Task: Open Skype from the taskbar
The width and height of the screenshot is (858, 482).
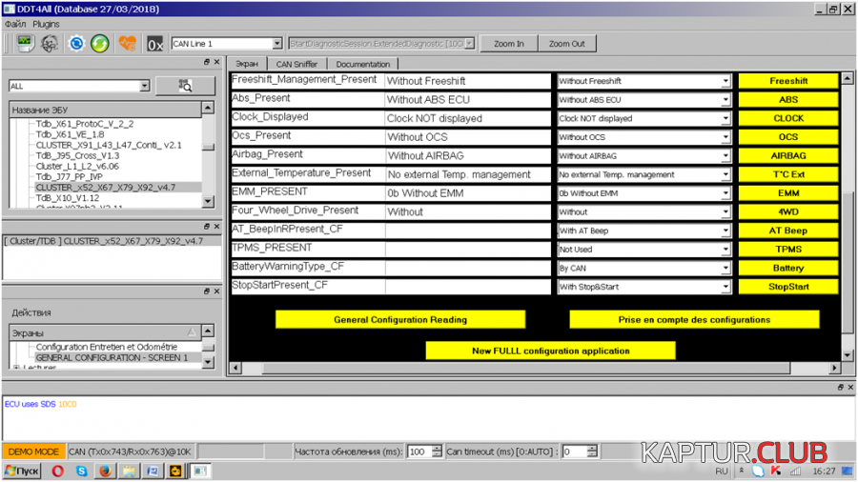Action: 82,471
